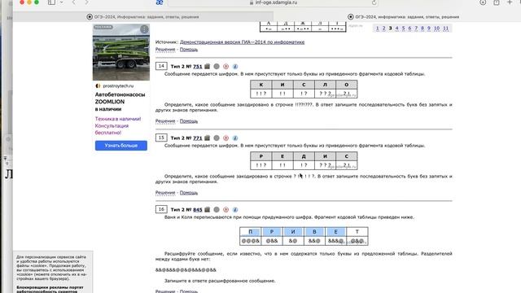Go forward with the Safari forward arrow

(87, 2)
